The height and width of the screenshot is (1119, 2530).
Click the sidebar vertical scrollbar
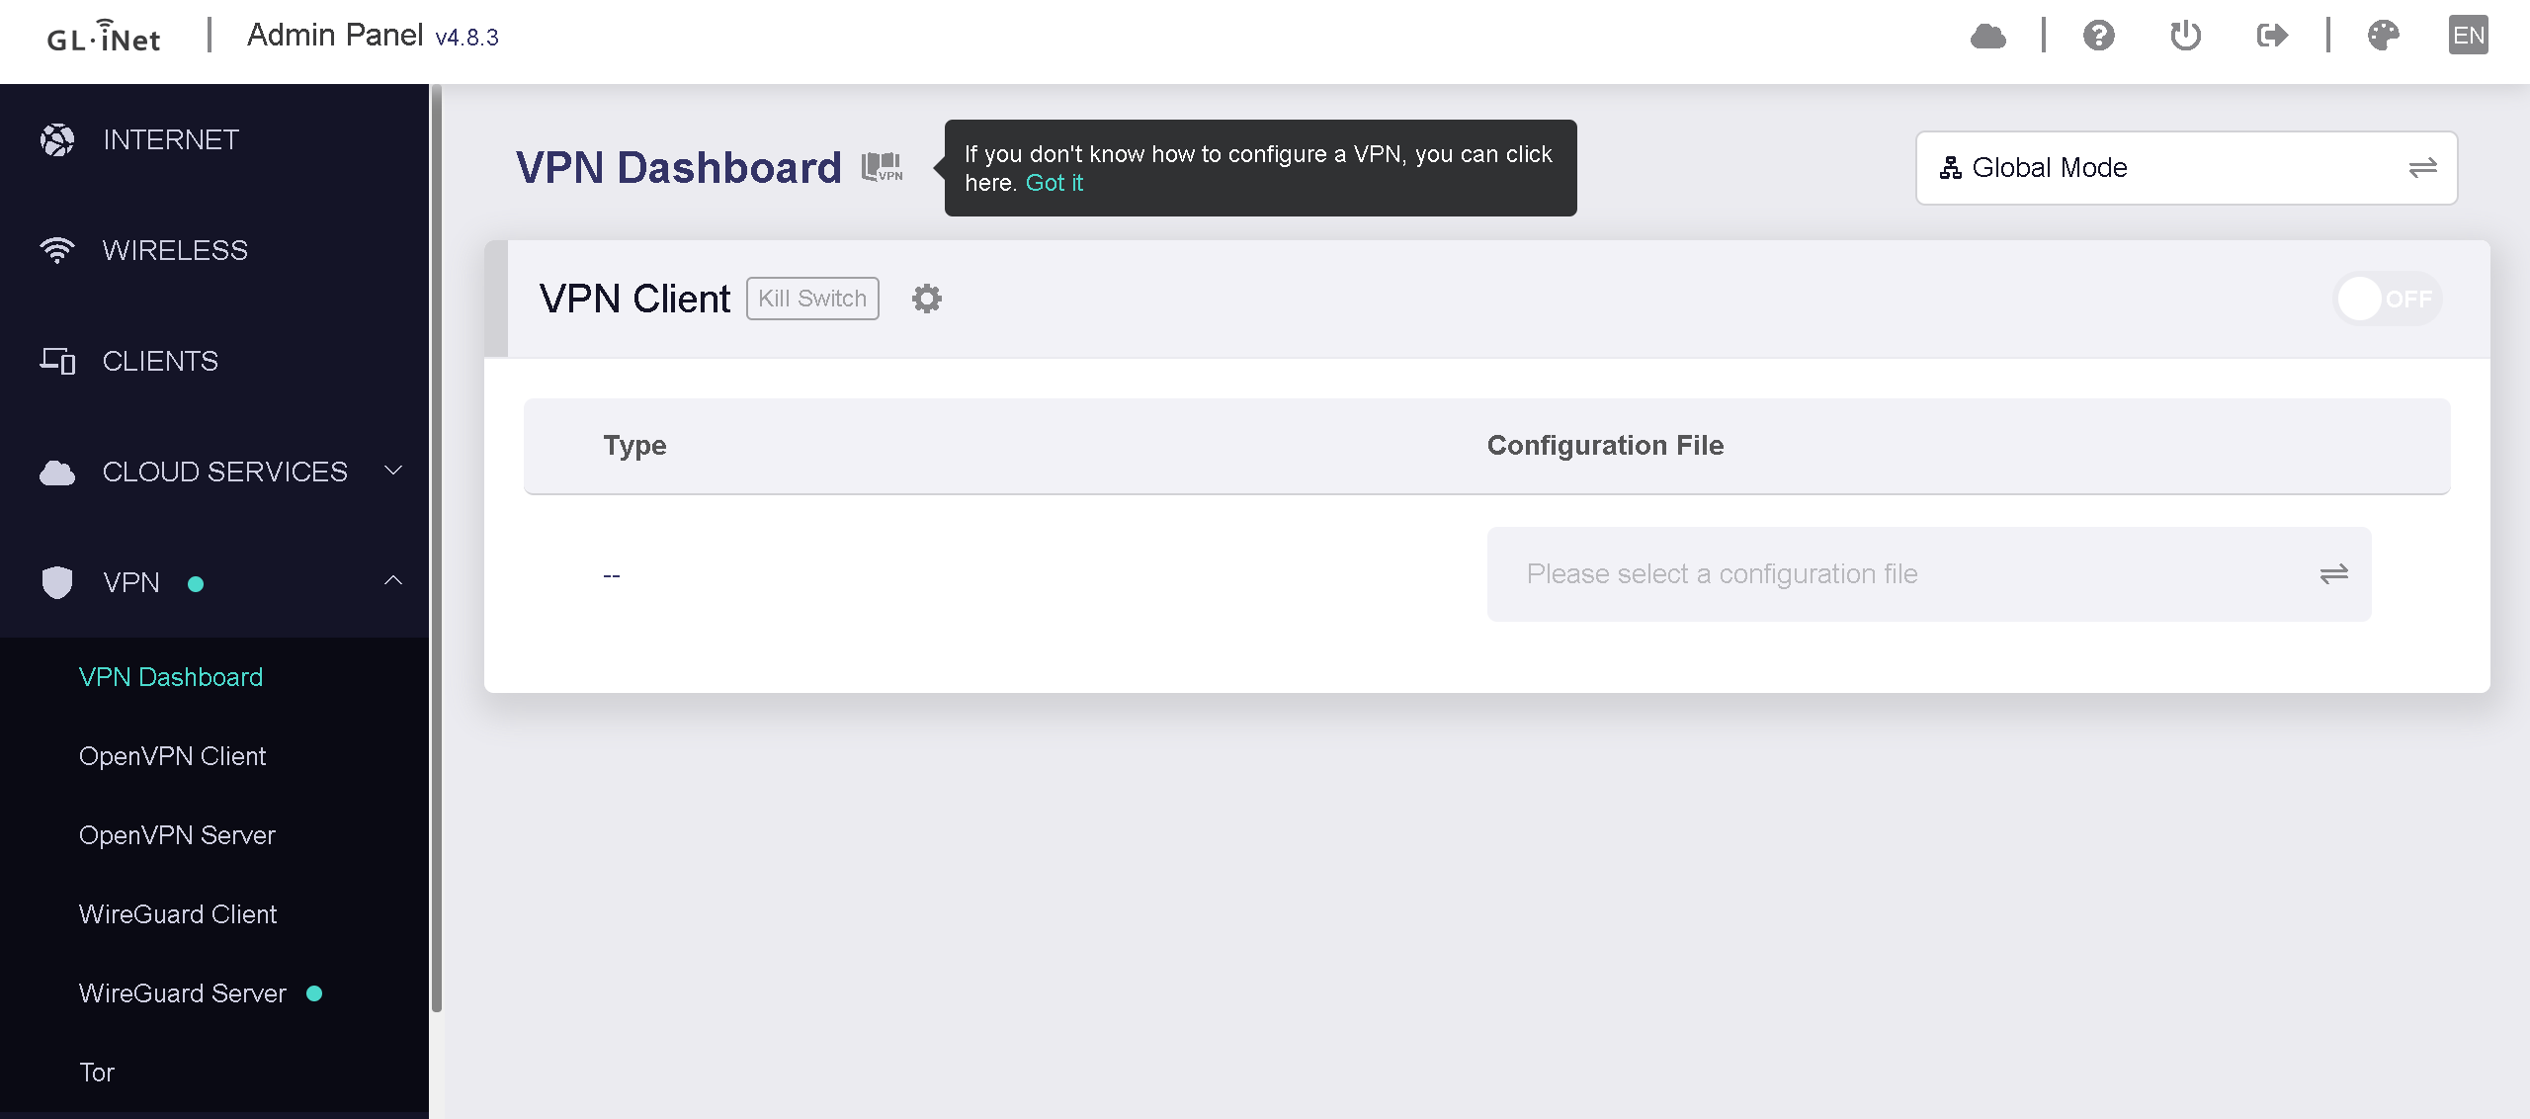click(436, 554)
